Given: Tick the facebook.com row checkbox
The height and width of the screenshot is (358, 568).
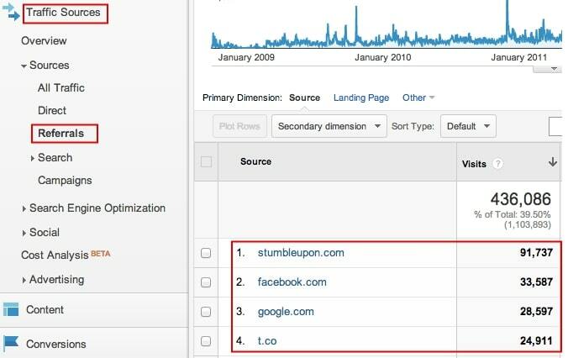Looking at the screenshot, I should [206, 282].
